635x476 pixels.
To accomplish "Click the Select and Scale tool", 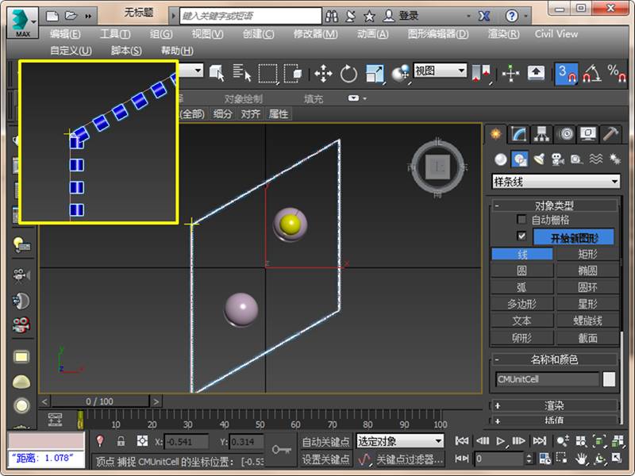I will click(374, 74).
